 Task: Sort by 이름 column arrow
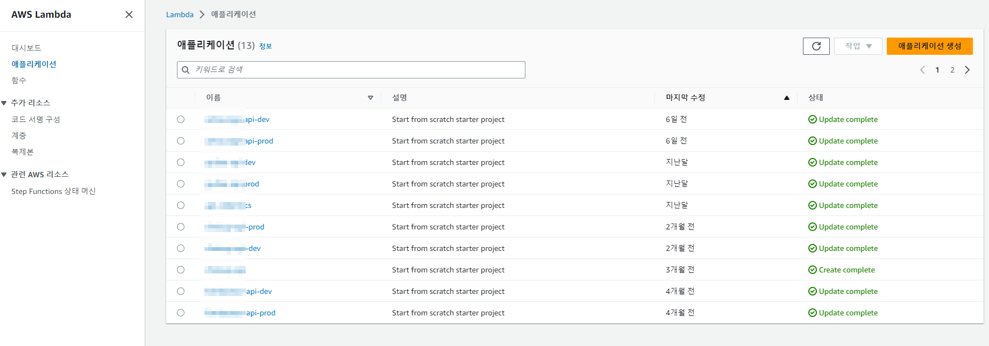point(371,98)
